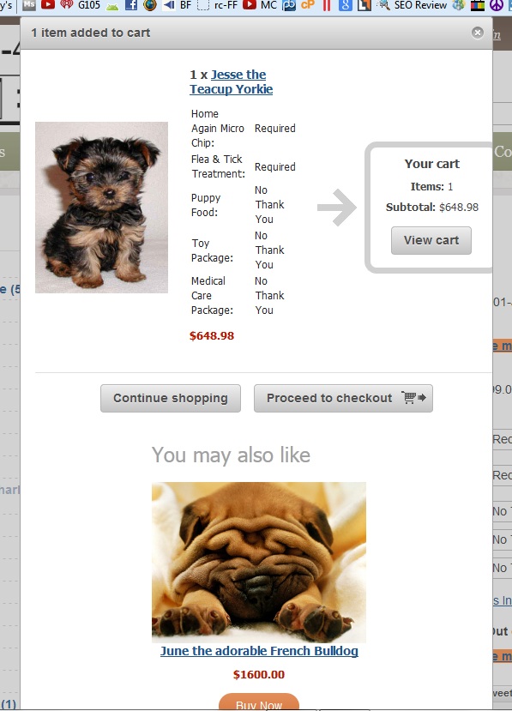Open the cP orange bookmark icon
Image resolution: width=512 pixels, height=711 pixels.
tap(308, 5)
